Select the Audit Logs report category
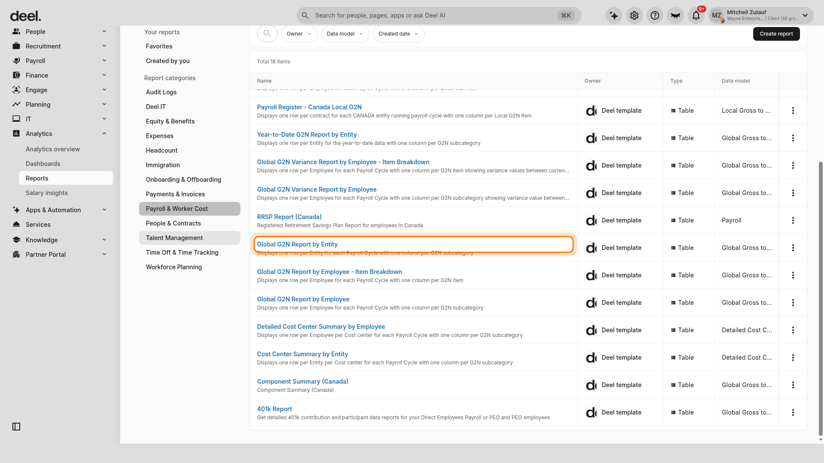The image size is (824, 463). pyautogui.click(x=190, y=92)
